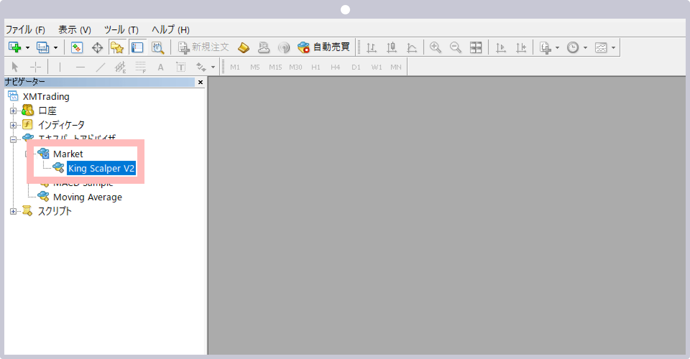Open the templates dropdown arrow

(x=613, y=48)
